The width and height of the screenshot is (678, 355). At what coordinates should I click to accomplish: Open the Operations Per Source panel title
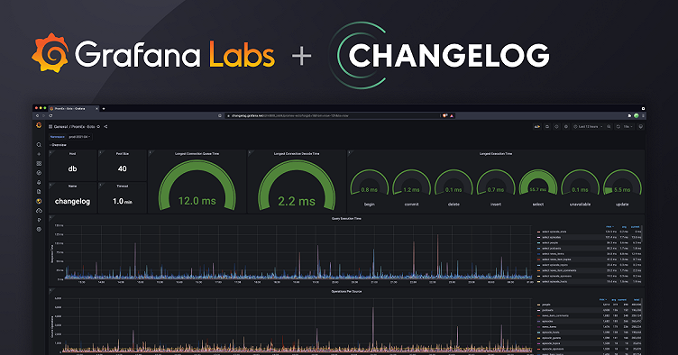pyautogui.click(x=346, y=292)
